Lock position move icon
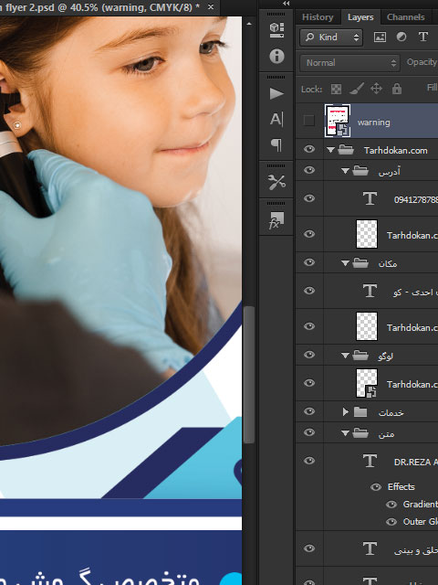Image resolution: width=438 pixels, height=585 pixels. [x=376, y=89]
